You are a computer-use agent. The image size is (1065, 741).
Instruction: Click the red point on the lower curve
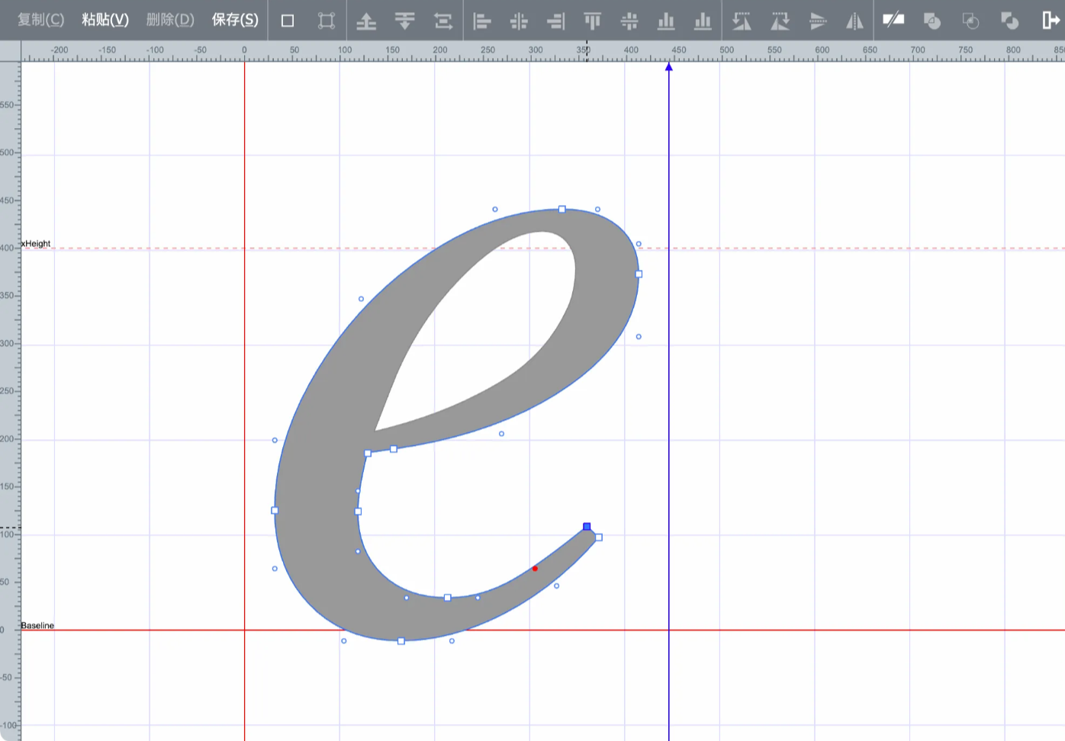(535, 569)
